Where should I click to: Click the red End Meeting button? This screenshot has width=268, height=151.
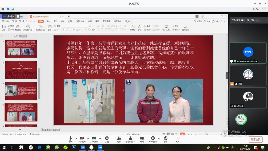point(255,139)
